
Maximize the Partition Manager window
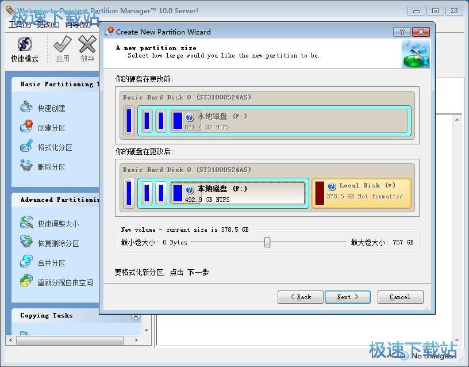pyautogui.click(x=435, y=11)
